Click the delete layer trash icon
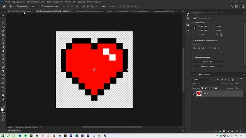Viewport: 246px width, 138px height. 241,131
